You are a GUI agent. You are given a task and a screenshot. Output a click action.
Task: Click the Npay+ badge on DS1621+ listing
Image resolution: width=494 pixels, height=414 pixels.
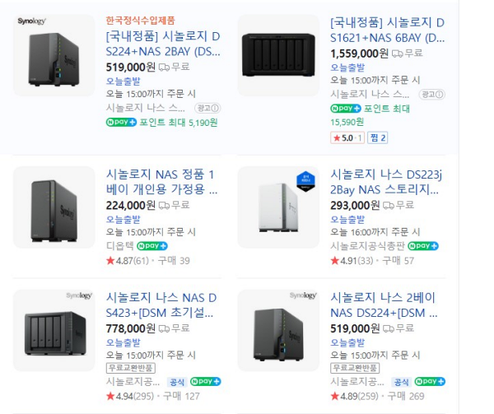tap(346, 109)
